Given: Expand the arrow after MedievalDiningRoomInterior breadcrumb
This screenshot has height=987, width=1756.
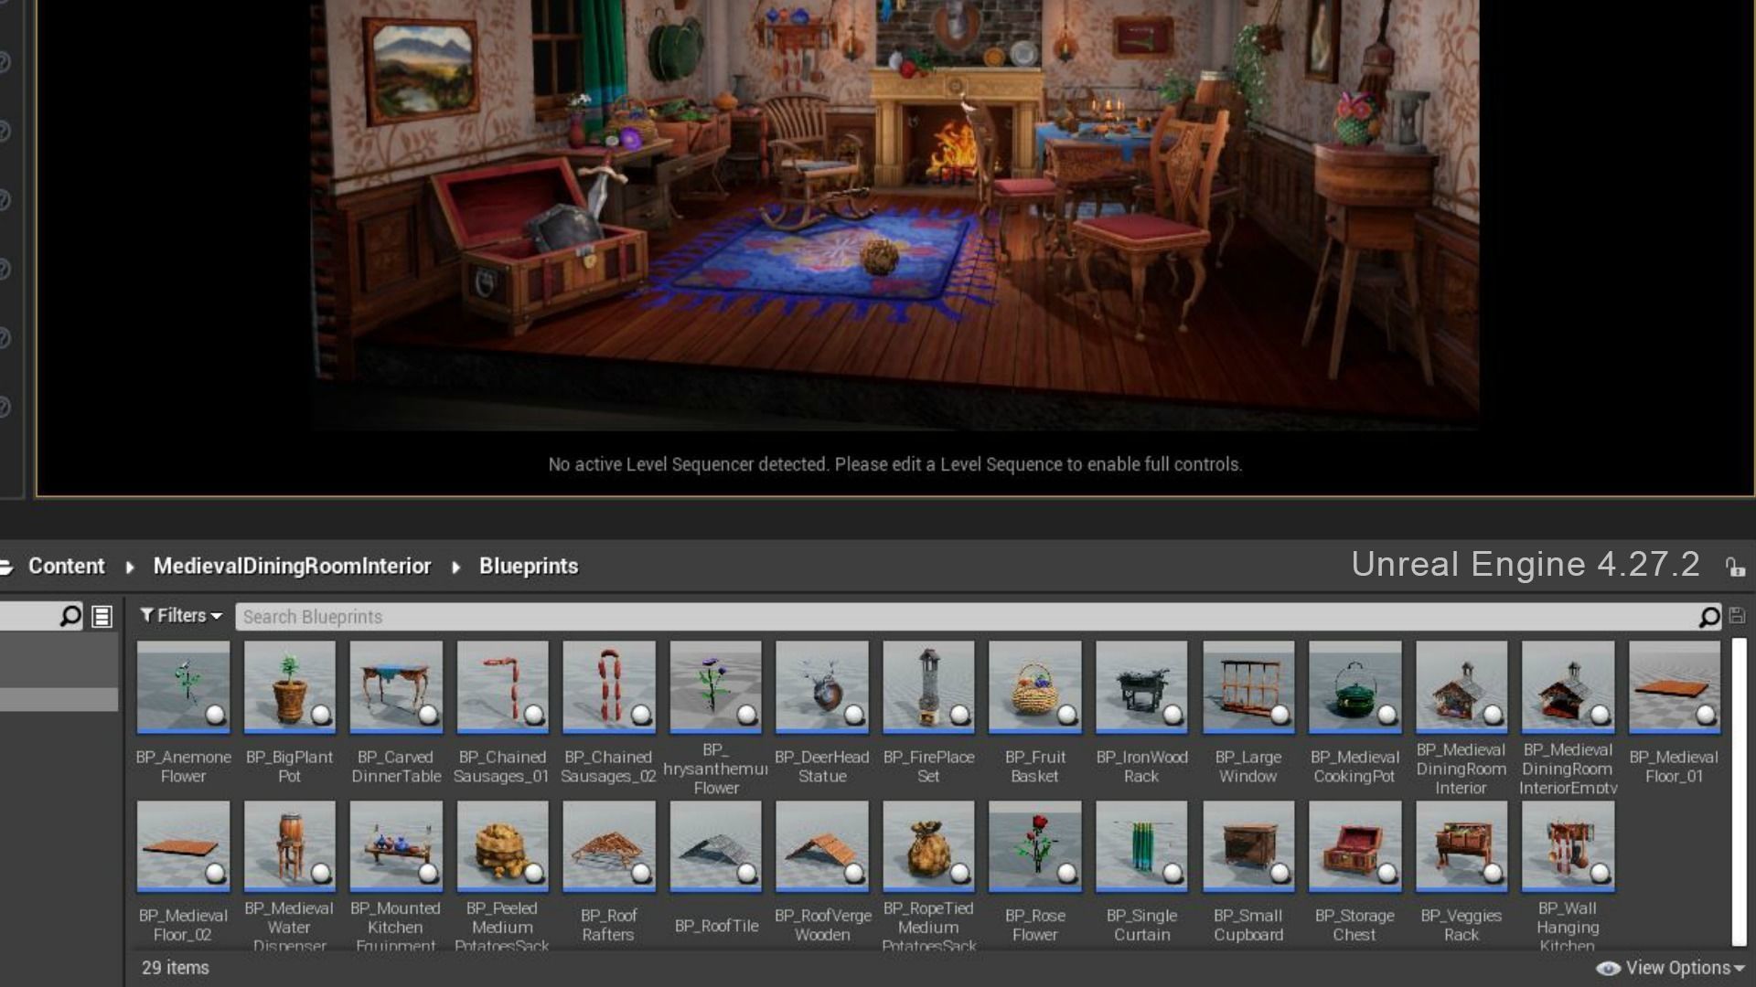Looking at the screenshot, I should (455, 567).
